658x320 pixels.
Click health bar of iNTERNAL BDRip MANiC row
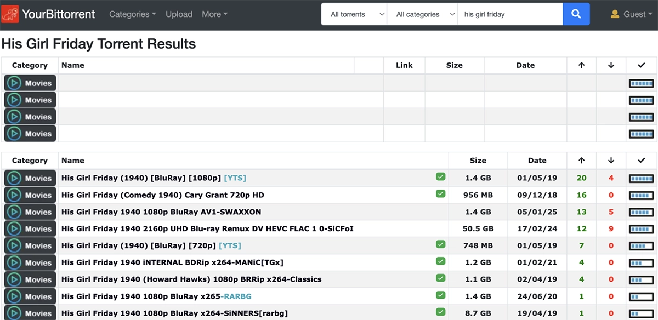(642, 263)
